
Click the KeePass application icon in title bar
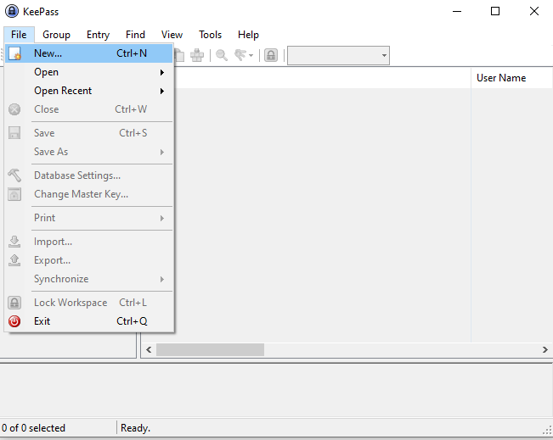pyautogui.click(x=12, y=11)
